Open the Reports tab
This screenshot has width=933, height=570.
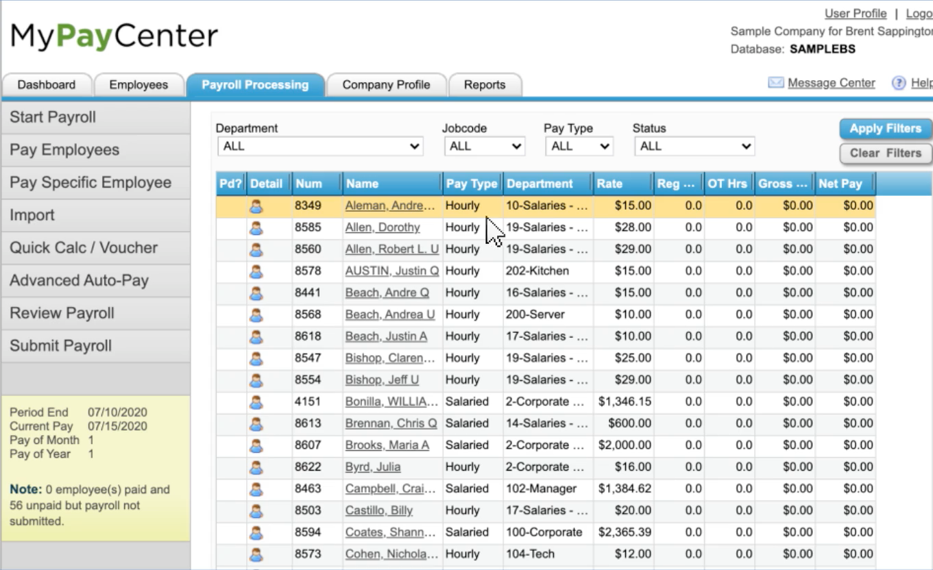485,85
